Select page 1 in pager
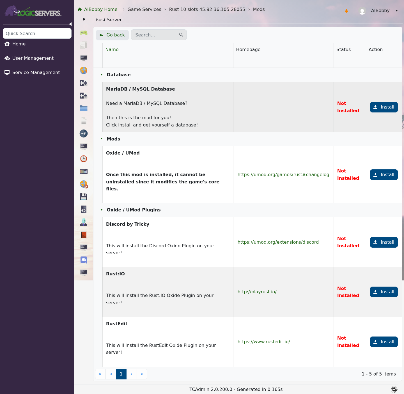The image size is (404, 394). coord(121,374)
